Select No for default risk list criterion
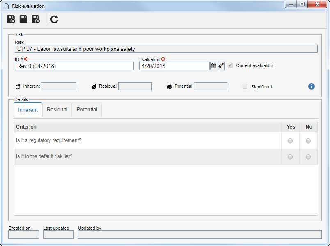Screen dimensions: 330x246 (x=308, y=157)
